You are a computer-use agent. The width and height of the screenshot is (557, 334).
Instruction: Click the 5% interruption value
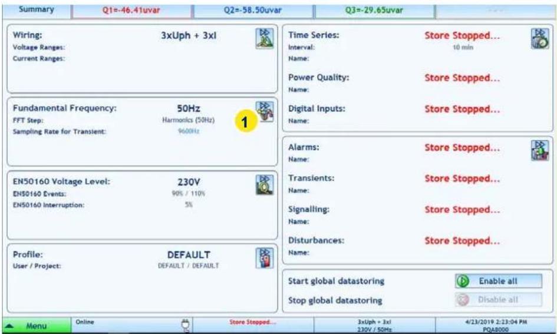coord(189,205)
